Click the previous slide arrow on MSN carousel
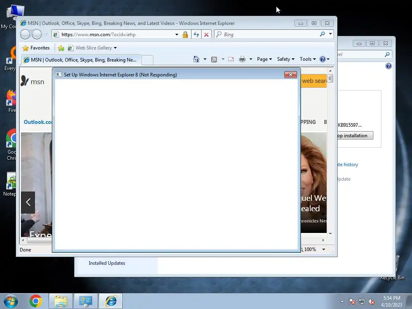 [28, 202]
